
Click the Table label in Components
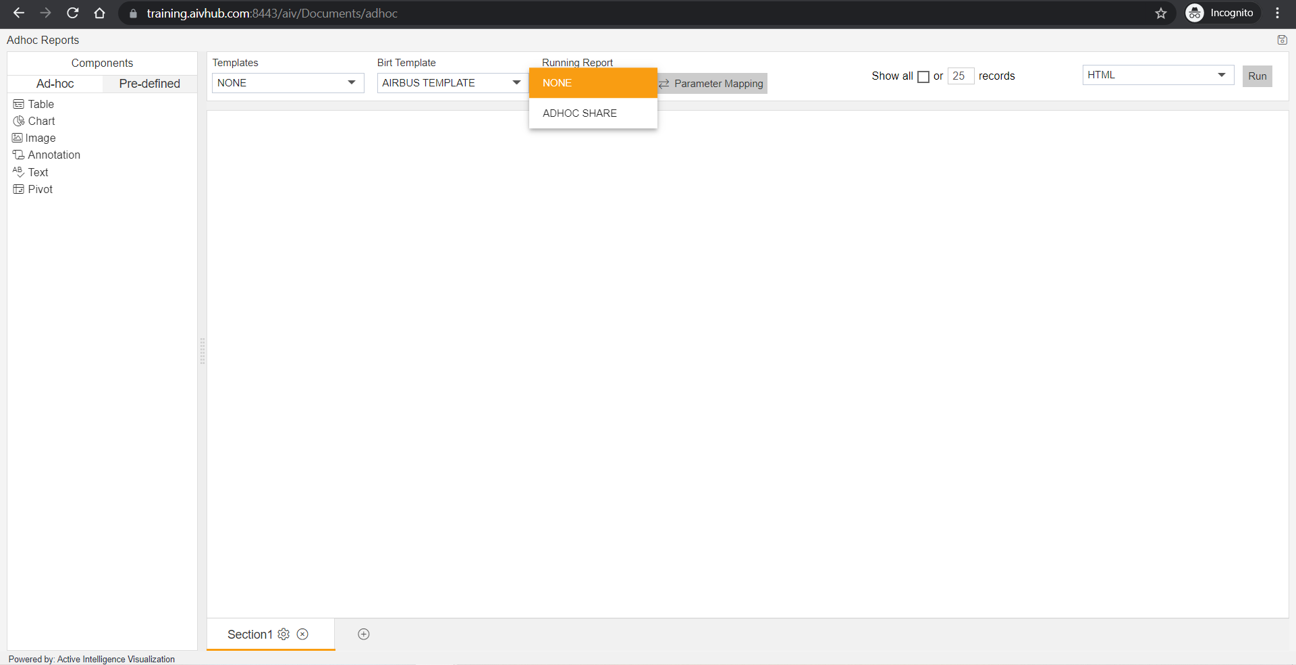(x=40, y=104)
